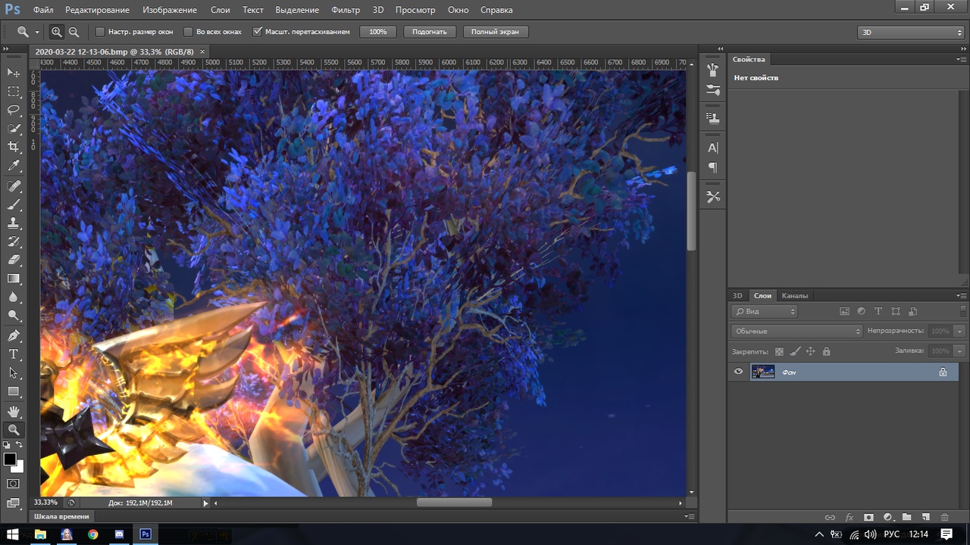Open the Clone Source collapsed panel

click(712, 119)
